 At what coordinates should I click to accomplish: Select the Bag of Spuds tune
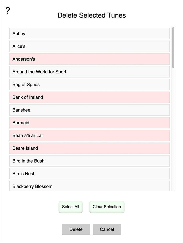point(89,85)
